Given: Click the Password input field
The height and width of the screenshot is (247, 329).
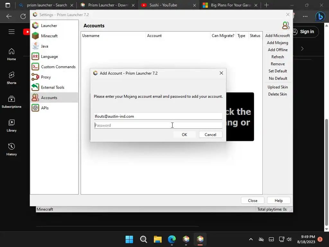Looking at the screenshot, I should tap(158, 125).
